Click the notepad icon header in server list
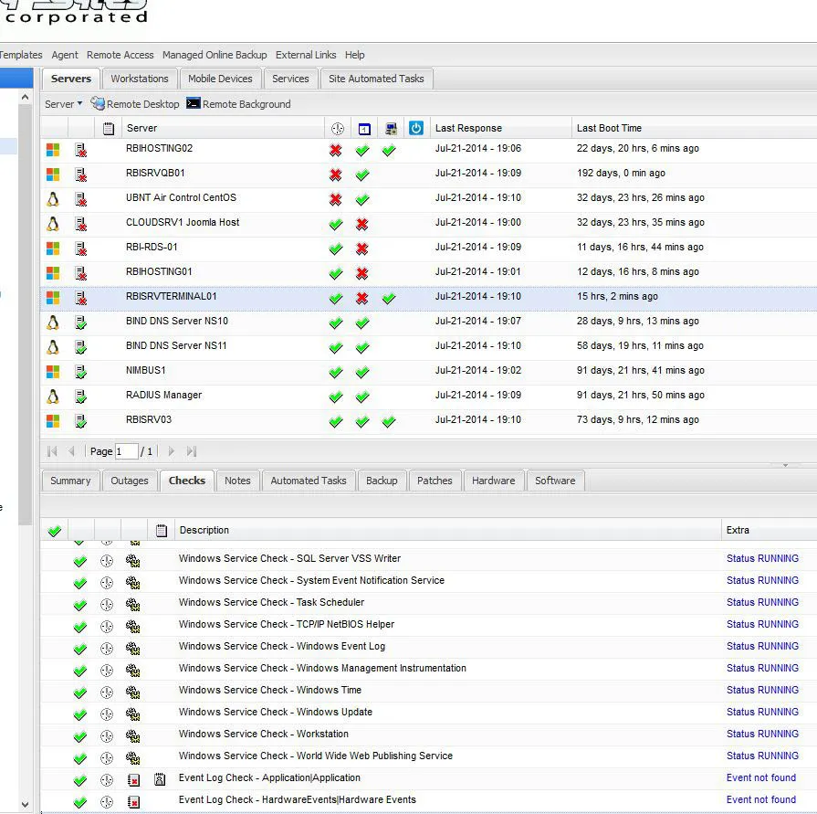 109,129
